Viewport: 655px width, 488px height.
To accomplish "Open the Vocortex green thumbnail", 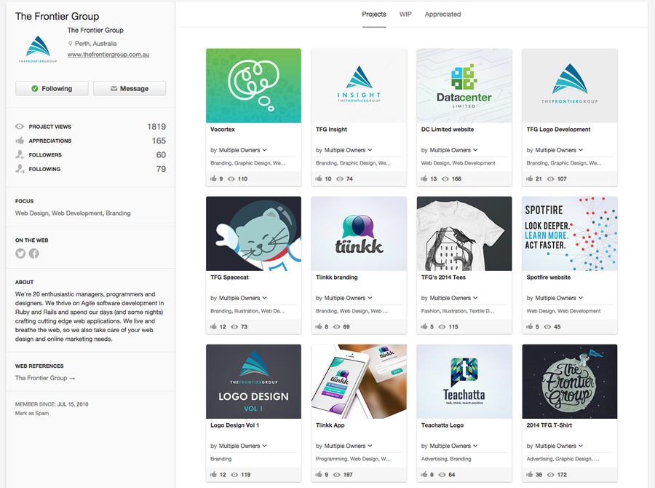I will point(253,86).
